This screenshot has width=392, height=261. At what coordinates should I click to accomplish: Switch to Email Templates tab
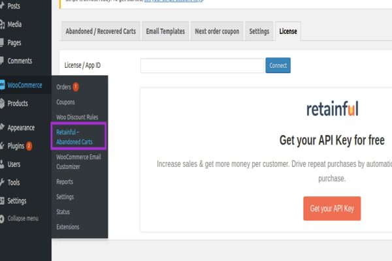tap(165, 31)
